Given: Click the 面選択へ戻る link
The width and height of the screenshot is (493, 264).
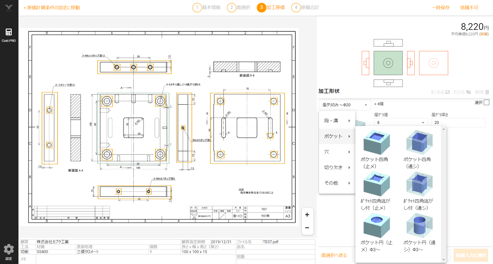Looking at the screenshot, I should click(334, 255).
